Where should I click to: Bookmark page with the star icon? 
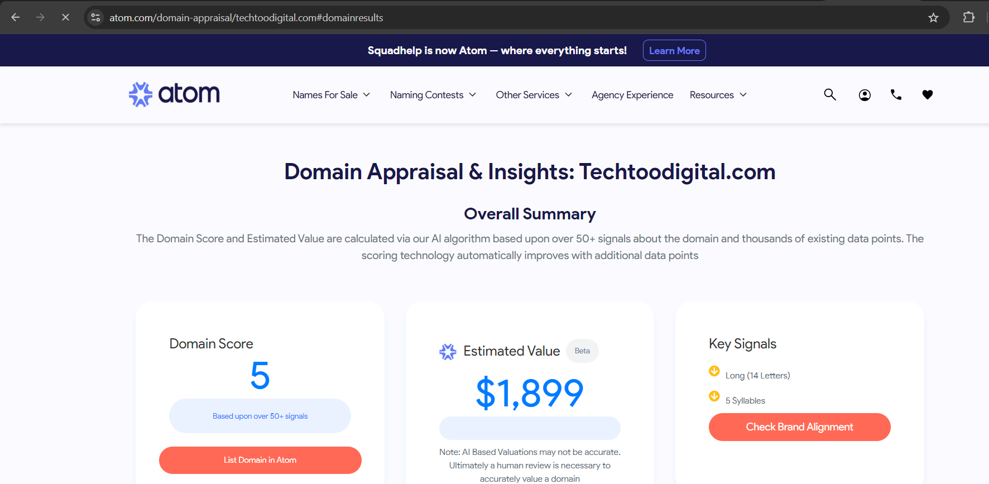[933, 18]
